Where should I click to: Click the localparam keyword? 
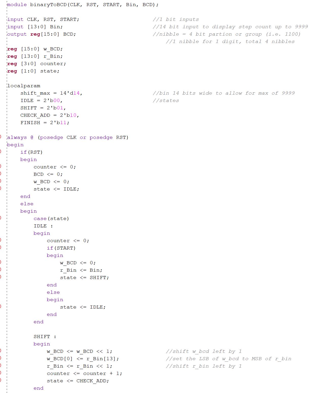click(24, 86)
